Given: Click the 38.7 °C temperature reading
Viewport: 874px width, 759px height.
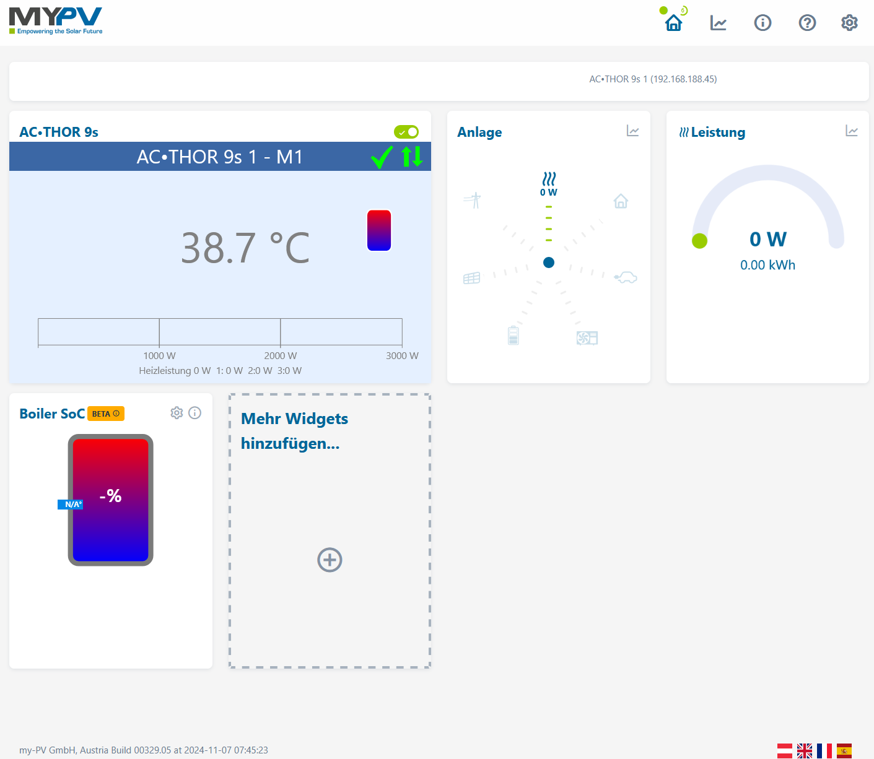Looking at the screenshot, I should 245,248.
